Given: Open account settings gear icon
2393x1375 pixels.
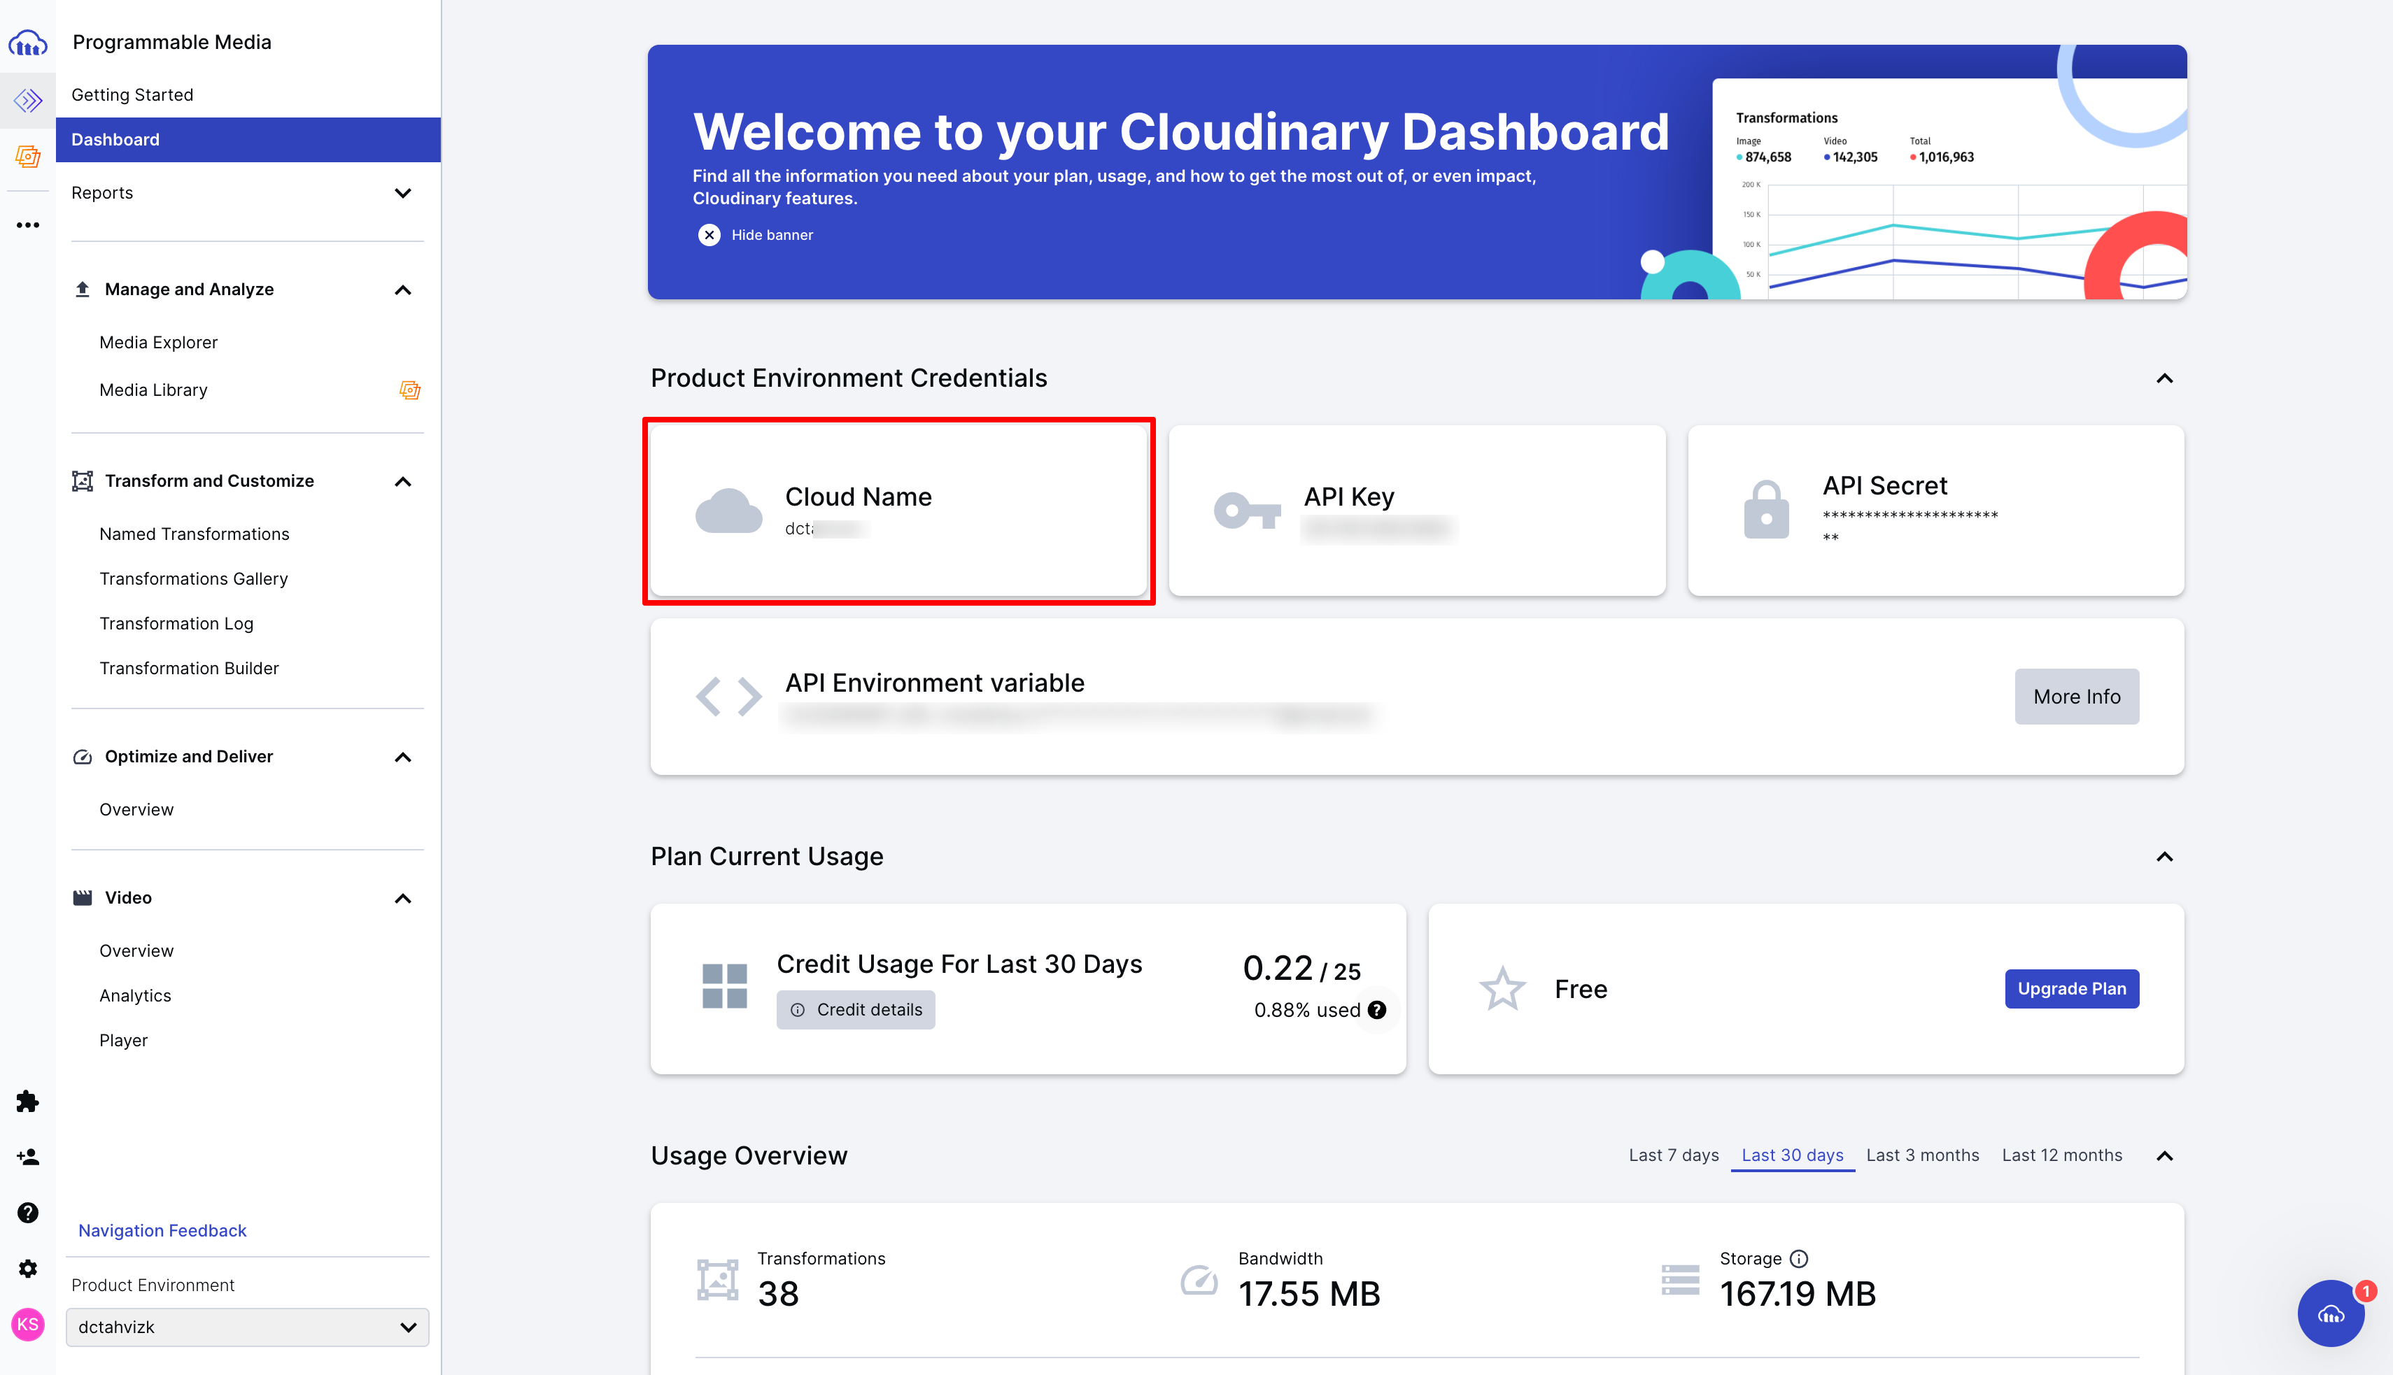Looking at the screenshot, I should pos(27,1268).
